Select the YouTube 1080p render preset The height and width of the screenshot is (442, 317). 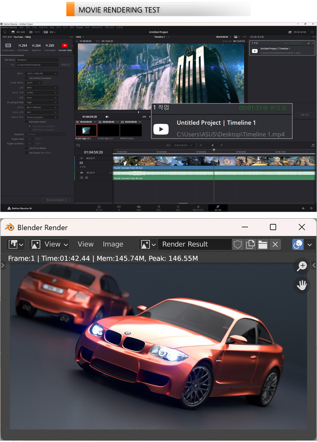point(65,47)
